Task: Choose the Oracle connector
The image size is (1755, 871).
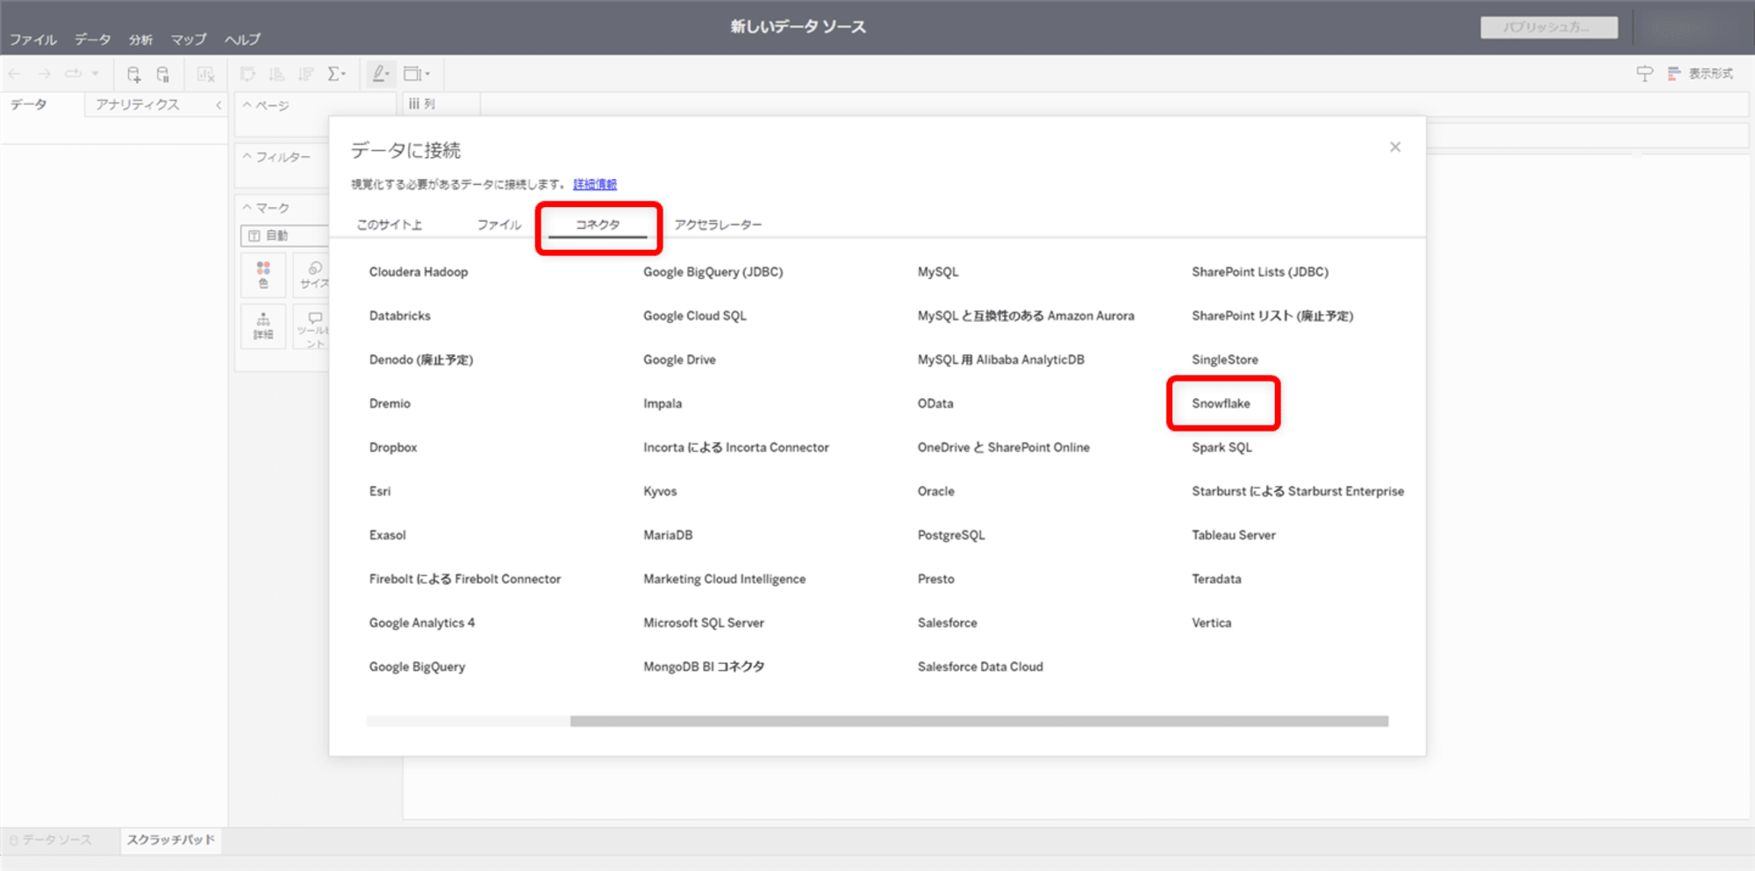Action: tap(936, 491)
